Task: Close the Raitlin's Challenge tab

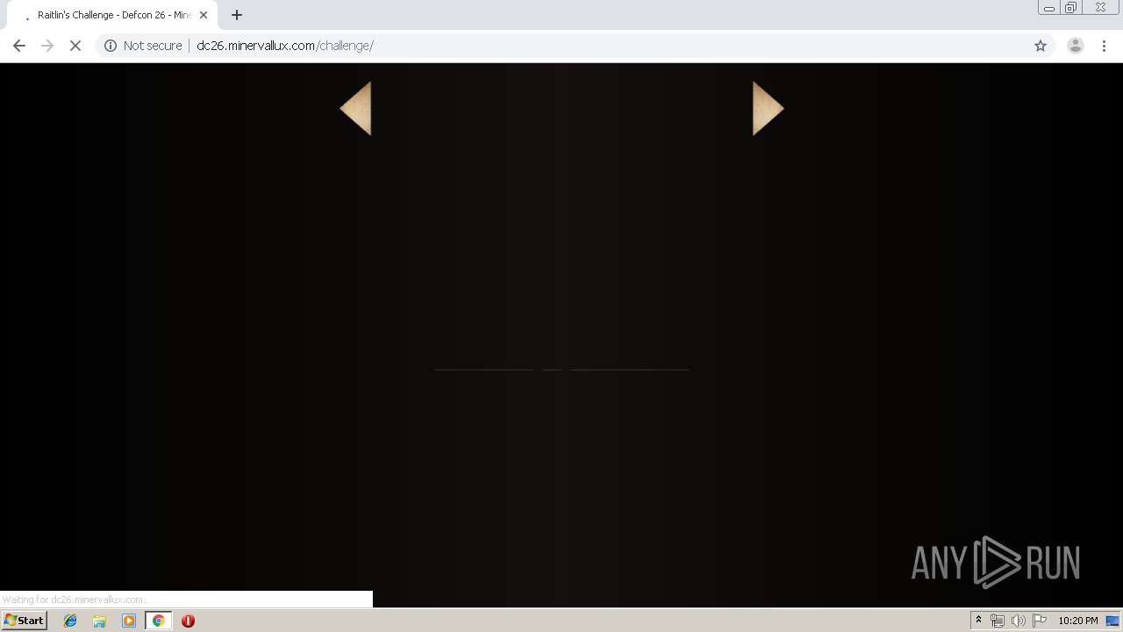Action: pos(204,15)
